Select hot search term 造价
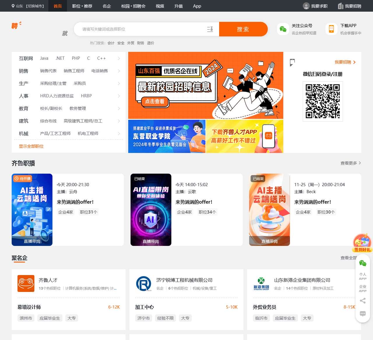373x340 pixels. point(150,43)
